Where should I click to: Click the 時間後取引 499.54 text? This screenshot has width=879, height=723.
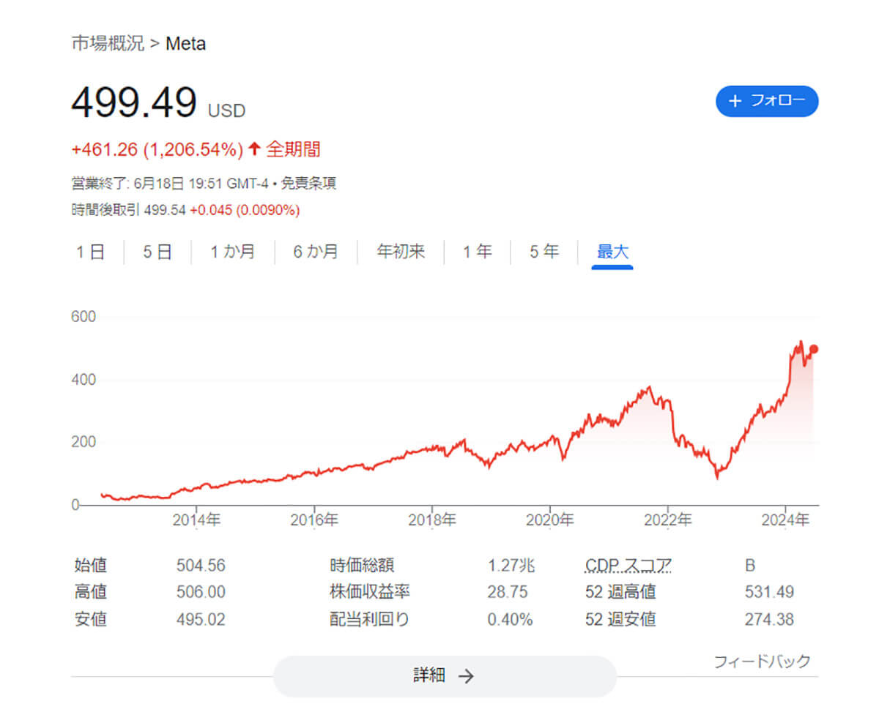(128, 211)
